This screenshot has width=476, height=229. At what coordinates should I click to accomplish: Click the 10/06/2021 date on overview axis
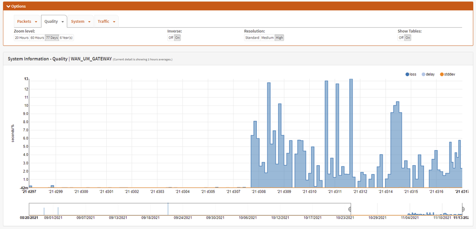(x=248, y=218)
